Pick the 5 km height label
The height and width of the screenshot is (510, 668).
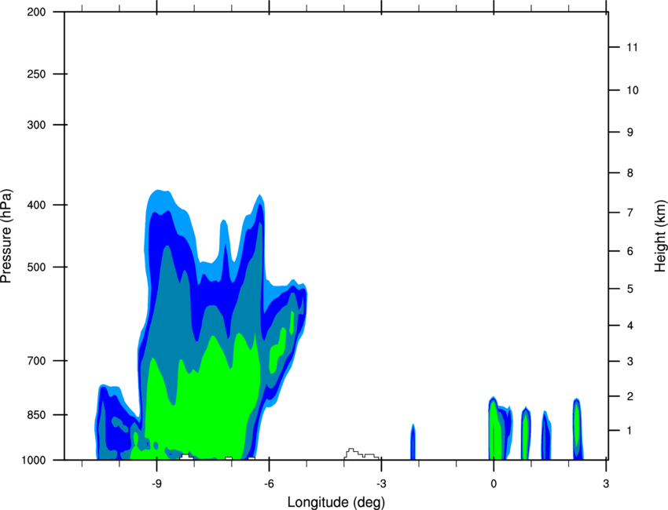630,290
